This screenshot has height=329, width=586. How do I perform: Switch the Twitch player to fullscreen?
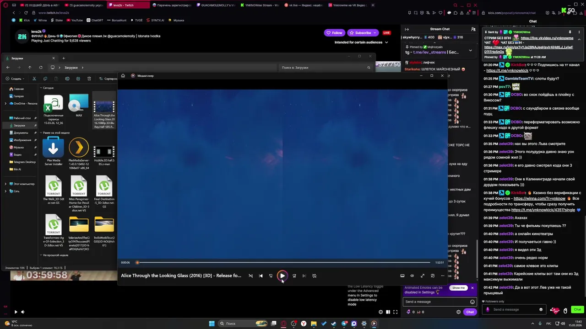(x=396, y=312)
